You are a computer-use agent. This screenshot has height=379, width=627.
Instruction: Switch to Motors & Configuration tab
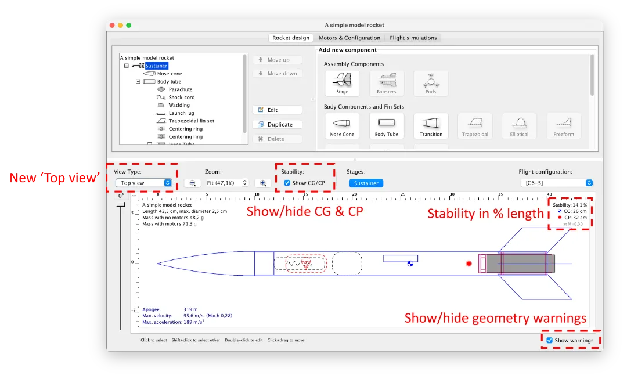[349, 38]
